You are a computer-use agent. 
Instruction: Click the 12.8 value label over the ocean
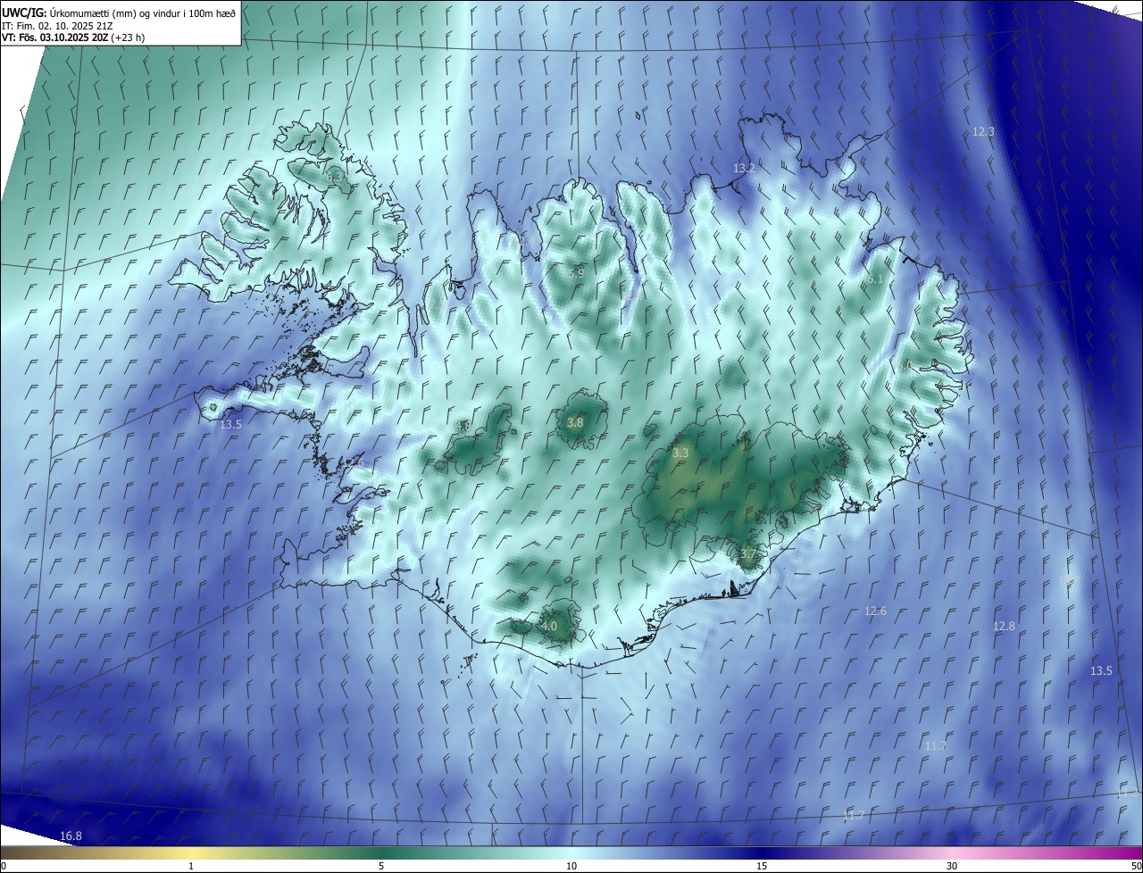pos(1005,626)
